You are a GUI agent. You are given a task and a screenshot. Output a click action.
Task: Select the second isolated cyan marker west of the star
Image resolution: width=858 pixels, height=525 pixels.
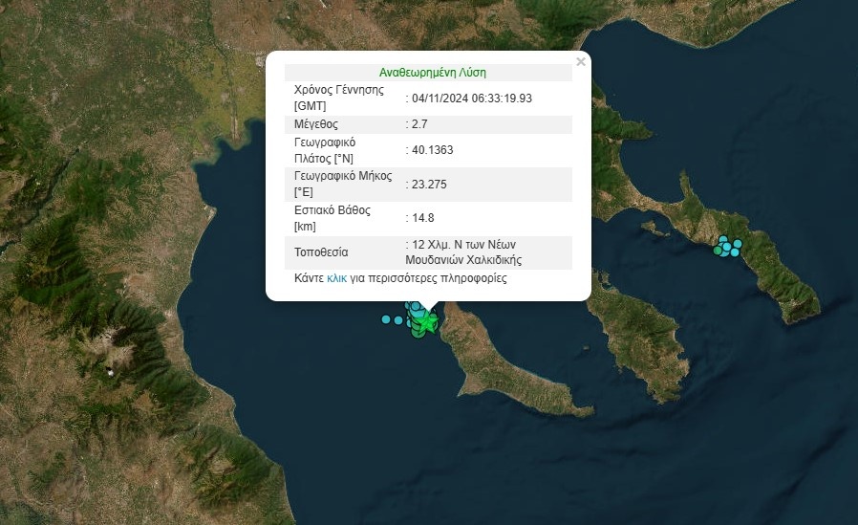point(398,320)
